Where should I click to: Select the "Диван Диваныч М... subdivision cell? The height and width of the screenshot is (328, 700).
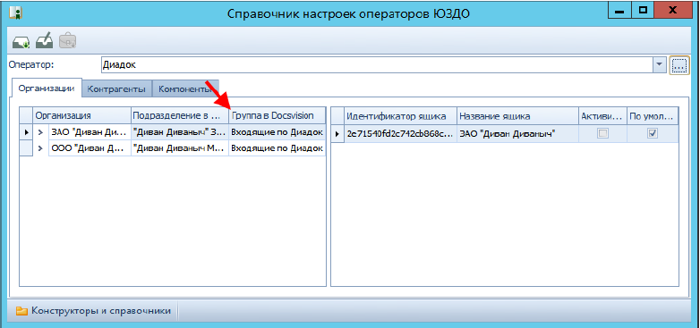[x=180, y=148]
